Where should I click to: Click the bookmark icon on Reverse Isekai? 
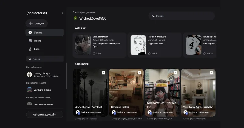pyautogui.click(x=139, y=73)
